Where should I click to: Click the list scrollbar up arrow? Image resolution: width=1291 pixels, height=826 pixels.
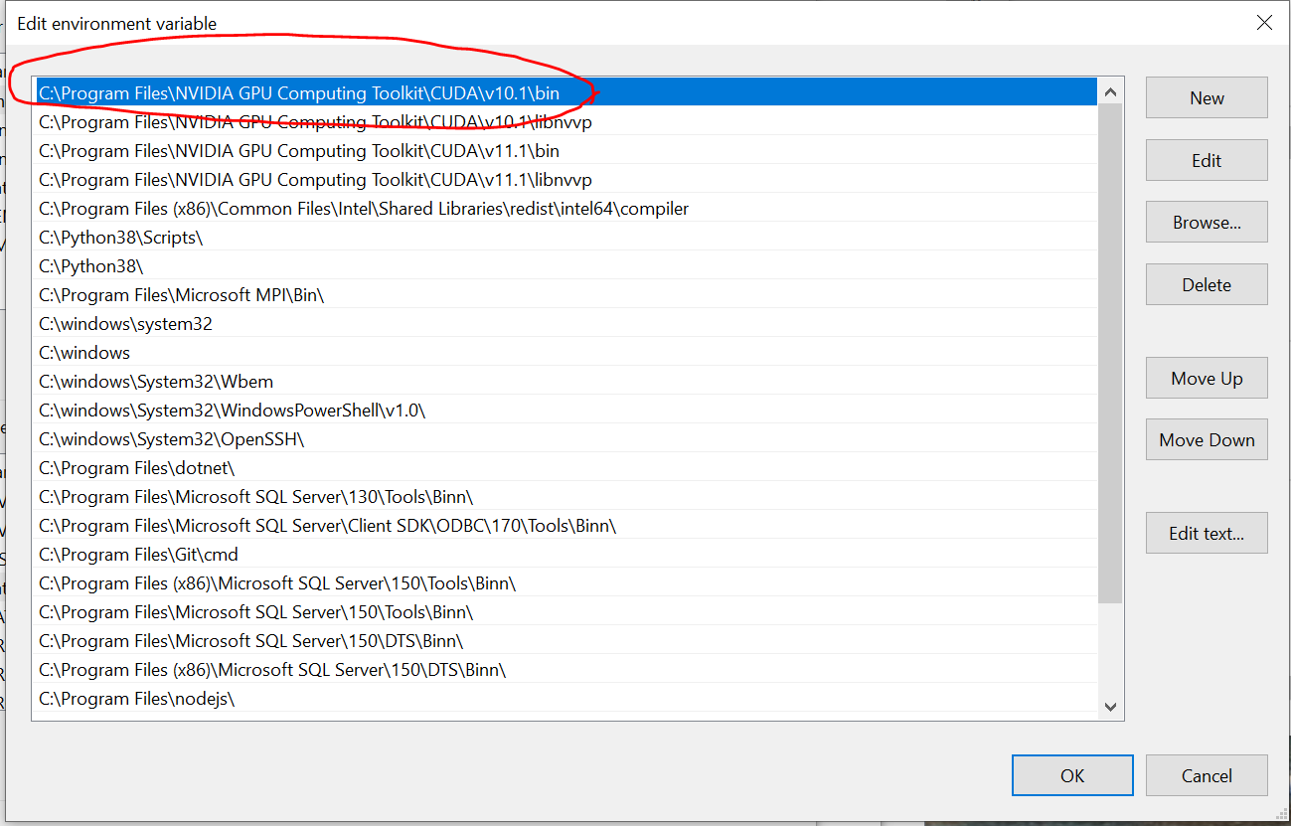point(1110,92)
